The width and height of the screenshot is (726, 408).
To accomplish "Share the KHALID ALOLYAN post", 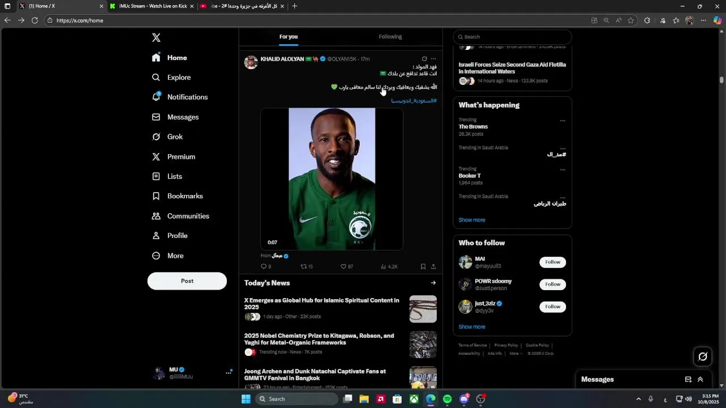I will (x=433, y=266).
